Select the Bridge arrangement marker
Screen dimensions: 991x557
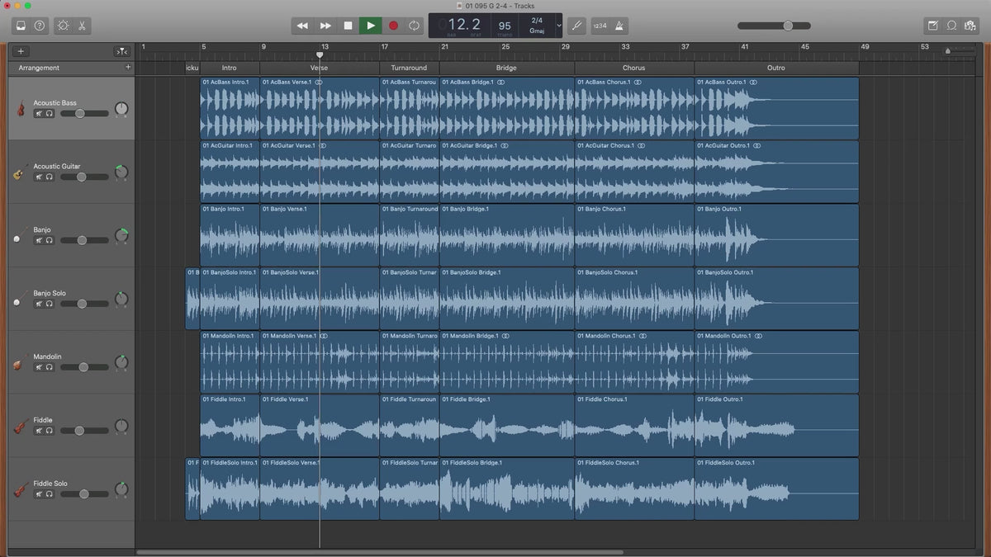click(x=506, y=68)
